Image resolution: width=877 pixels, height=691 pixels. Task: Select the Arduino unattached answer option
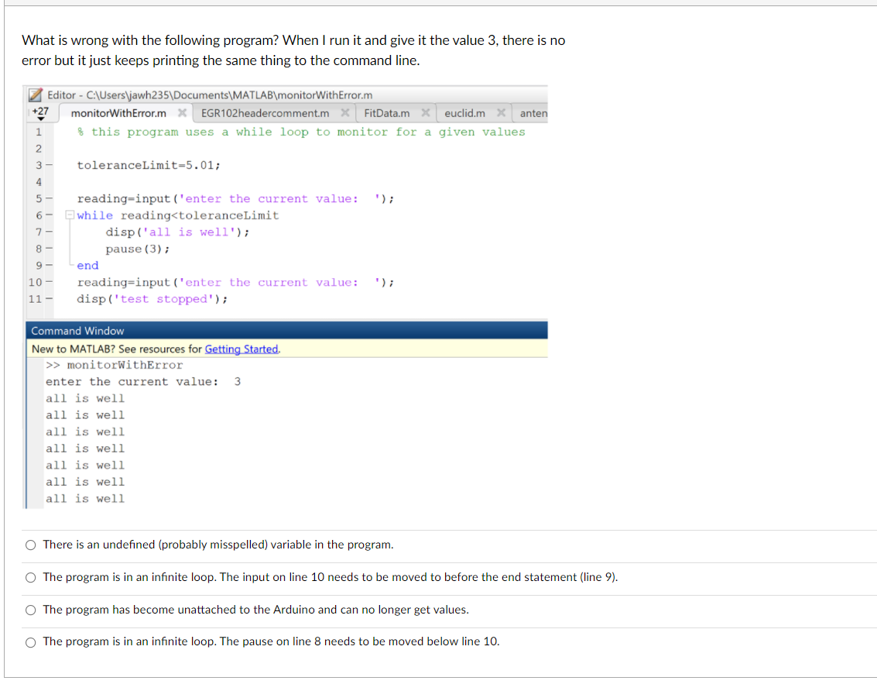(30, 610)
